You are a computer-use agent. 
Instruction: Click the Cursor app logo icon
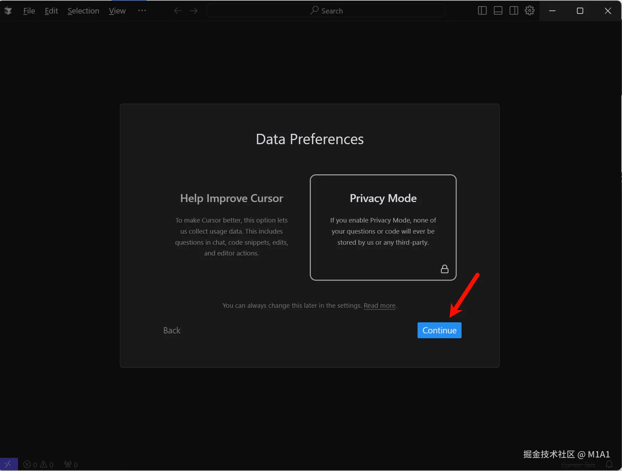click(8, 11)
